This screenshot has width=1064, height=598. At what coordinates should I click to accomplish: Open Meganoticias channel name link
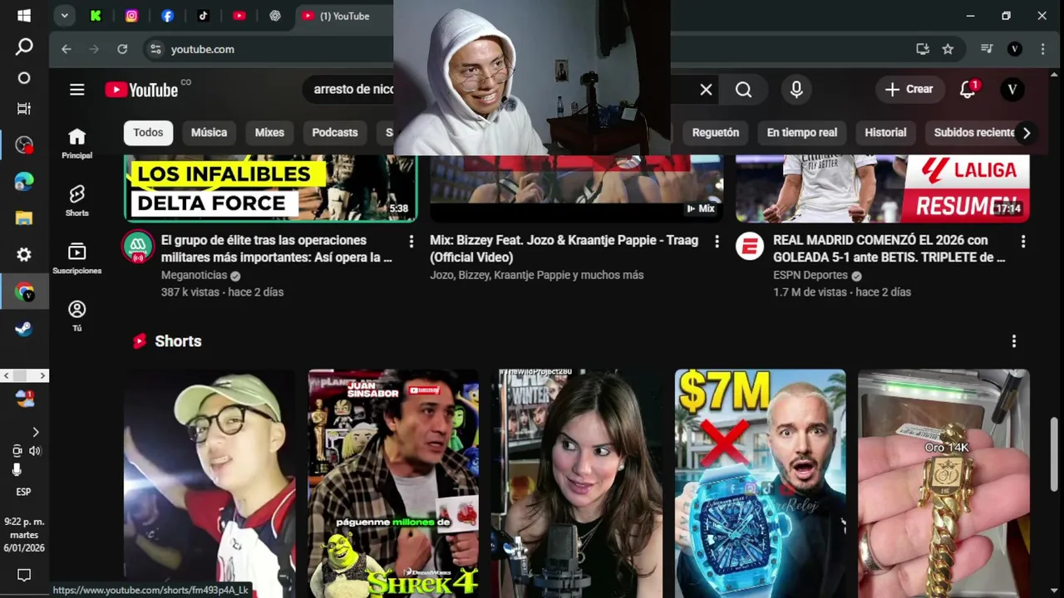click(195, 275)
